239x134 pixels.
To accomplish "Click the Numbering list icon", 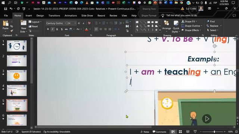I will (x=104, y=23).
